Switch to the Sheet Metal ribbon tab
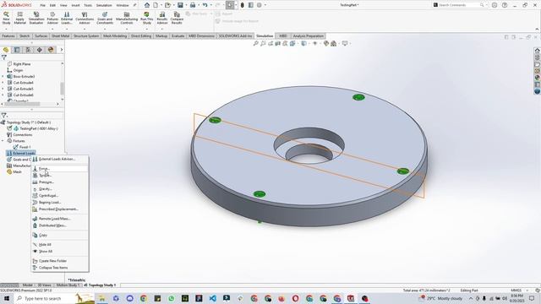541x304 pixels. (x=60, y=35)
